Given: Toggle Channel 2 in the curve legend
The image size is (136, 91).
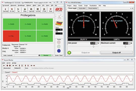Looking at the screenshot, I should click(x=14, y=72).
